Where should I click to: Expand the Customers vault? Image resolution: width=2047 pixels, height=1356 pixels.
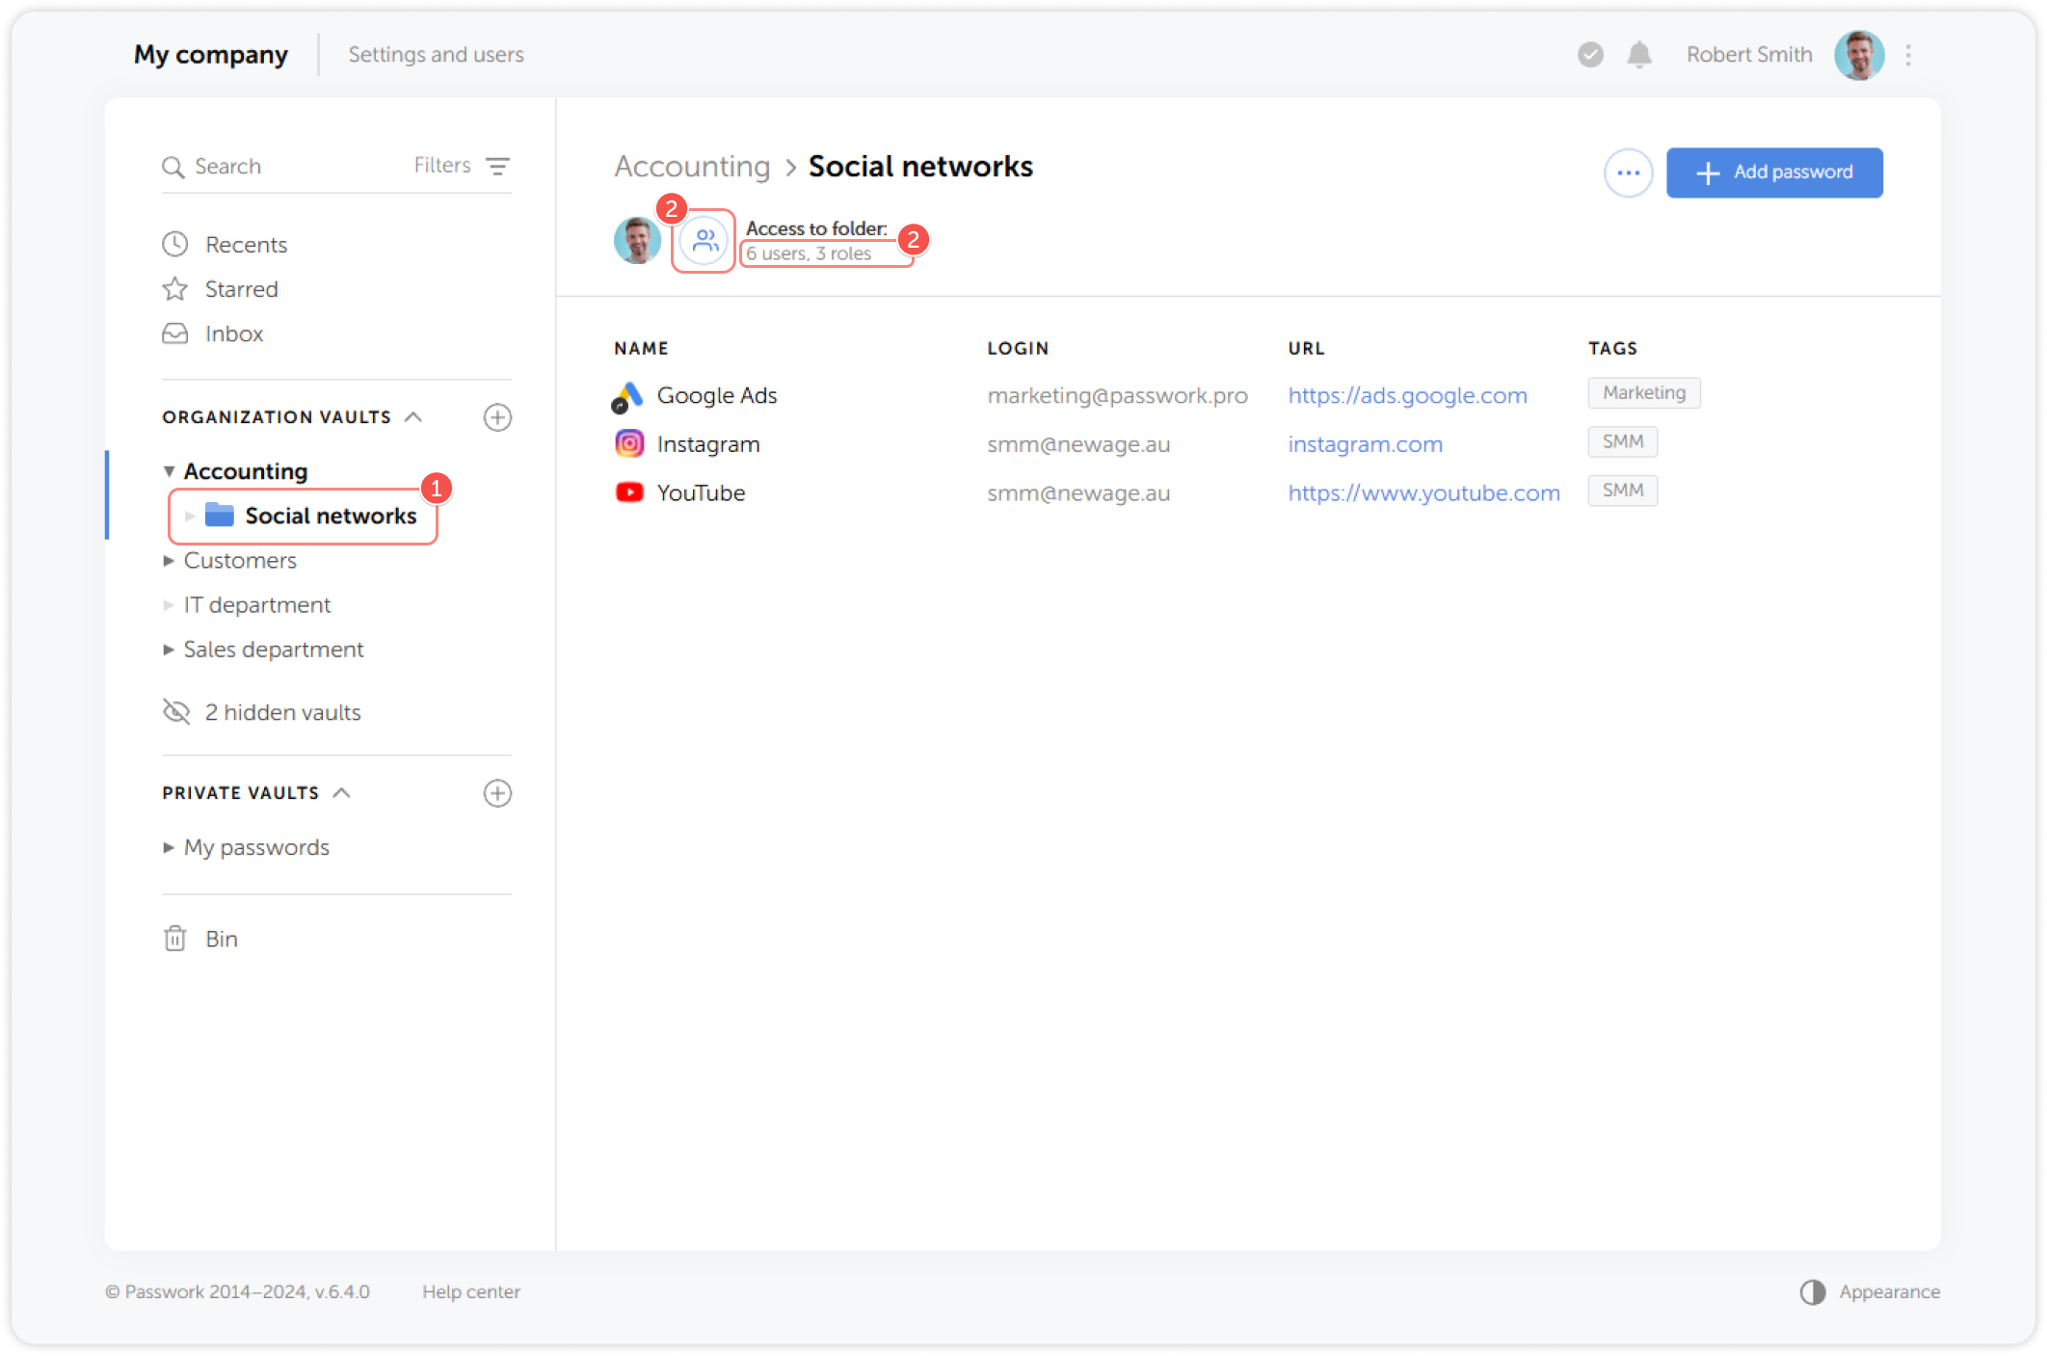click(170, 560)
